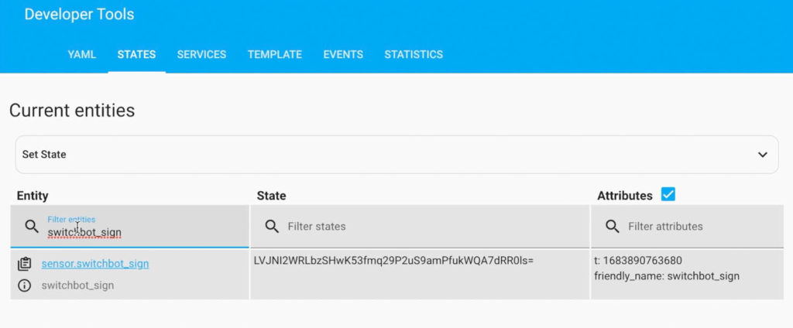The width and height of the screenshot is (793, 328).
Task: Select the state value LVJNI2WRLbzSHwK53fmq29P2uS9amPfukWQA7dRR0Is=
Action: tap(393, 261)
